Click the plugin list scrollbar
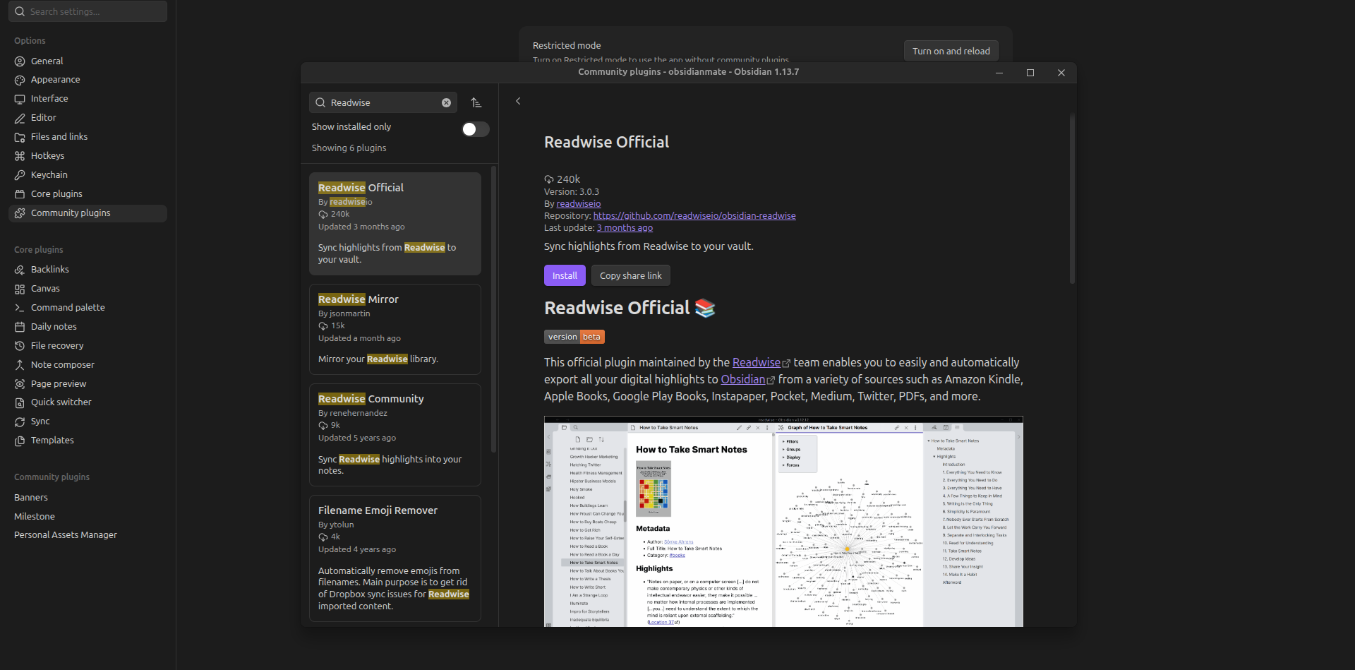This screenshot has height=670, width=1355. click(x=493, y=309)
